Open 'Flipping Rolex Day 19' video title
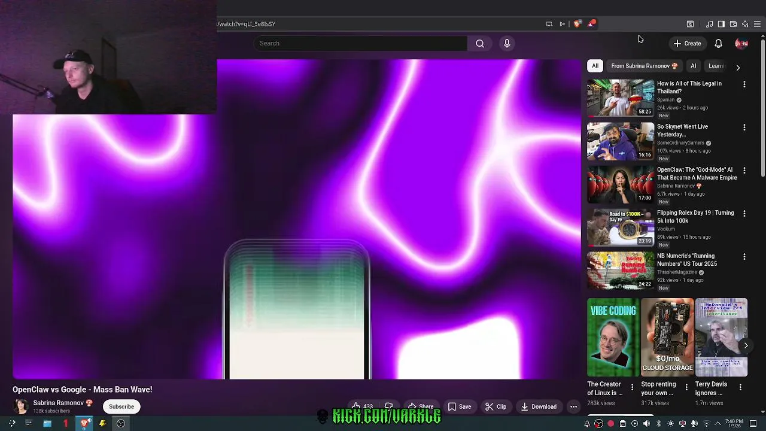 (695, 217)
